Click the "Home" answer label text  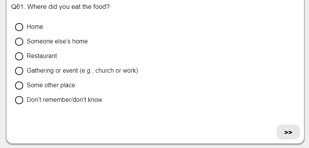(x=35, y=27)
